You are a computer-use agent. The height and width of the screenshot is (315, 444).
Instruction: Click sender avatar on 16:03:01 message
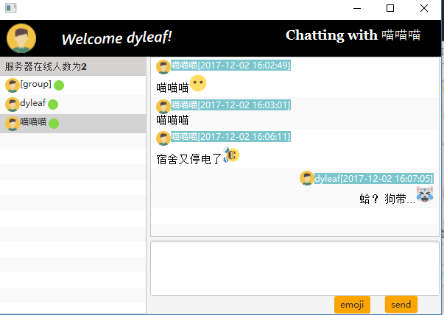(163, 107)
